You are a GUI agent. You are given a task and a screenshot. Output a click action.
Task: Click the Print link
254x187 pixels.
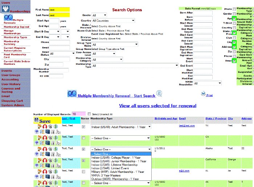point(209,95)
